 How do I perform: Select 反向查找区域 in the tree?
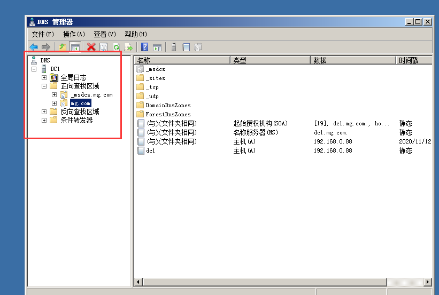point(80,111)
